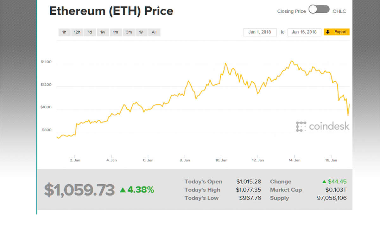Viewport: 380px width, 228px height.
Task: Toggle the chart display mode switch
Action: tap(319, 10)
